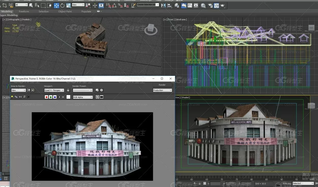Toggle Spinner Snap
Screen dimensions: 318x187
pyautogui.click(x=126, y=5)
